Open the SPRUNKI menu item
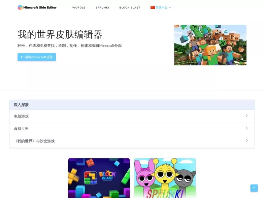The height and width of the screenshot is (198, 264). click(102, 8)
